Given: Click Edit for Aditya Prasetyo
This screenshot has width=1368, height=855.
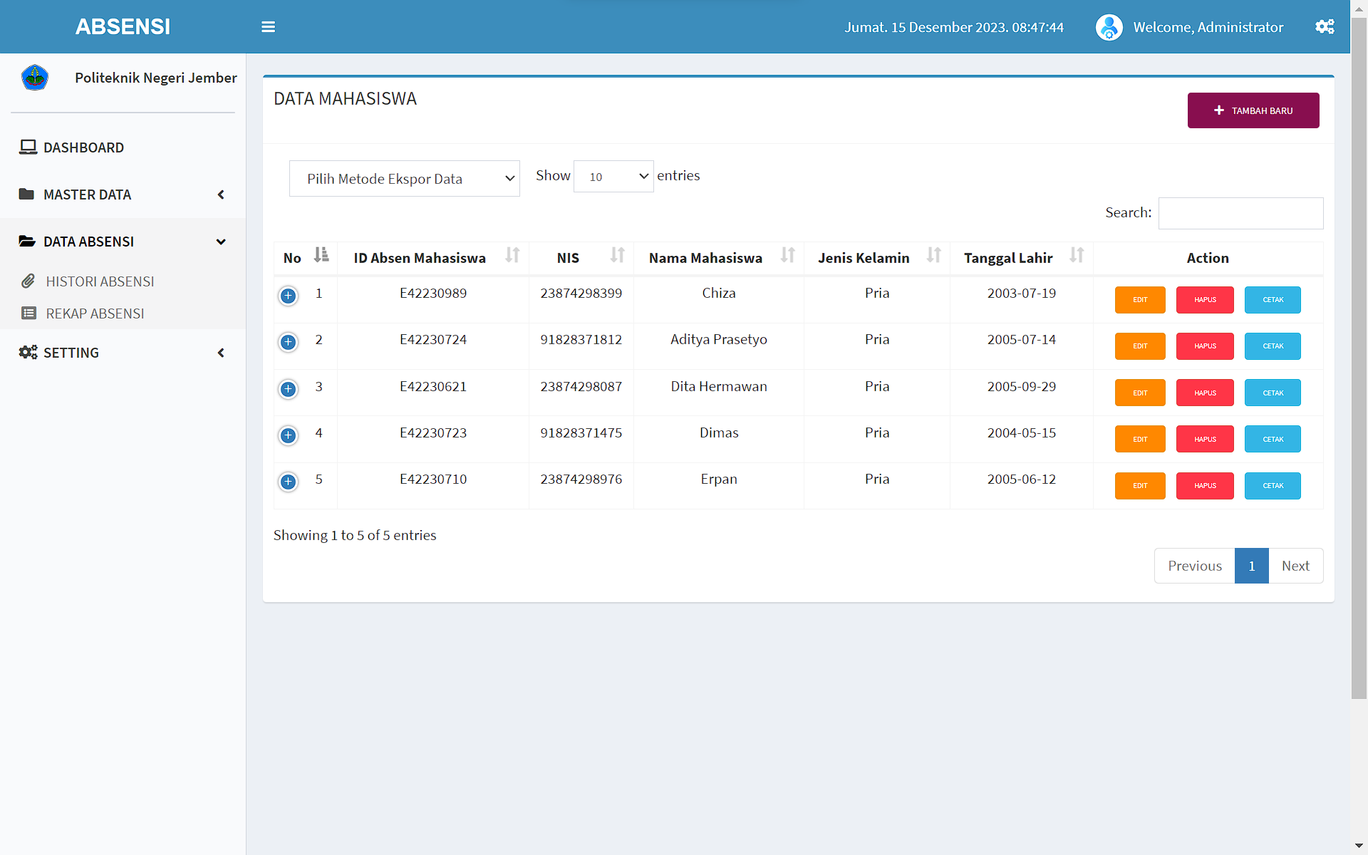Looking at the screenshot, I should (1140, 346).
